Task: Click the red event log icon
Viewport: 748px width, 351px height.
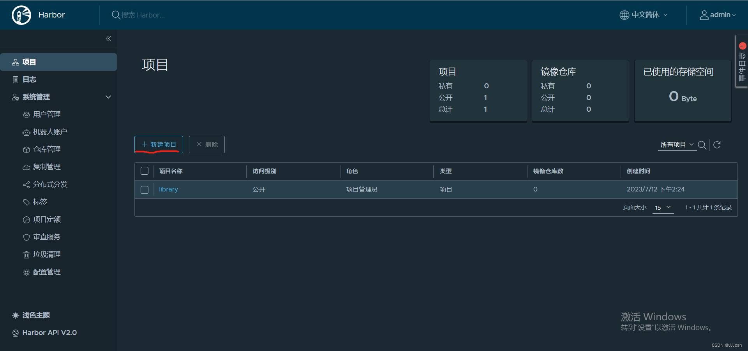Action: (x=743, y=46)
